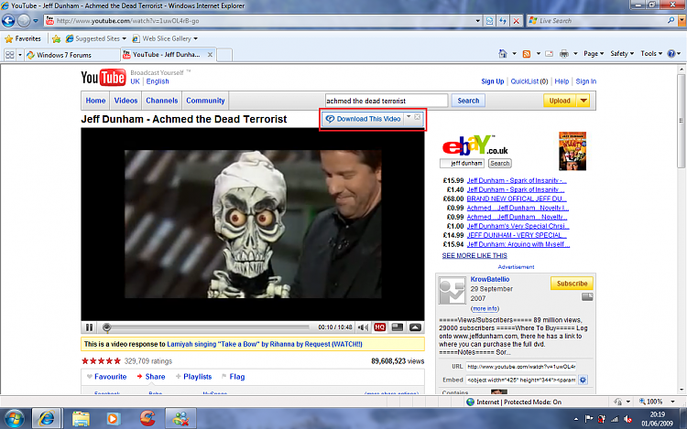Image resolution: width=687 pixels, height=429 pixels.
Task: Click the Flag video option
Action: click(233, 377)
